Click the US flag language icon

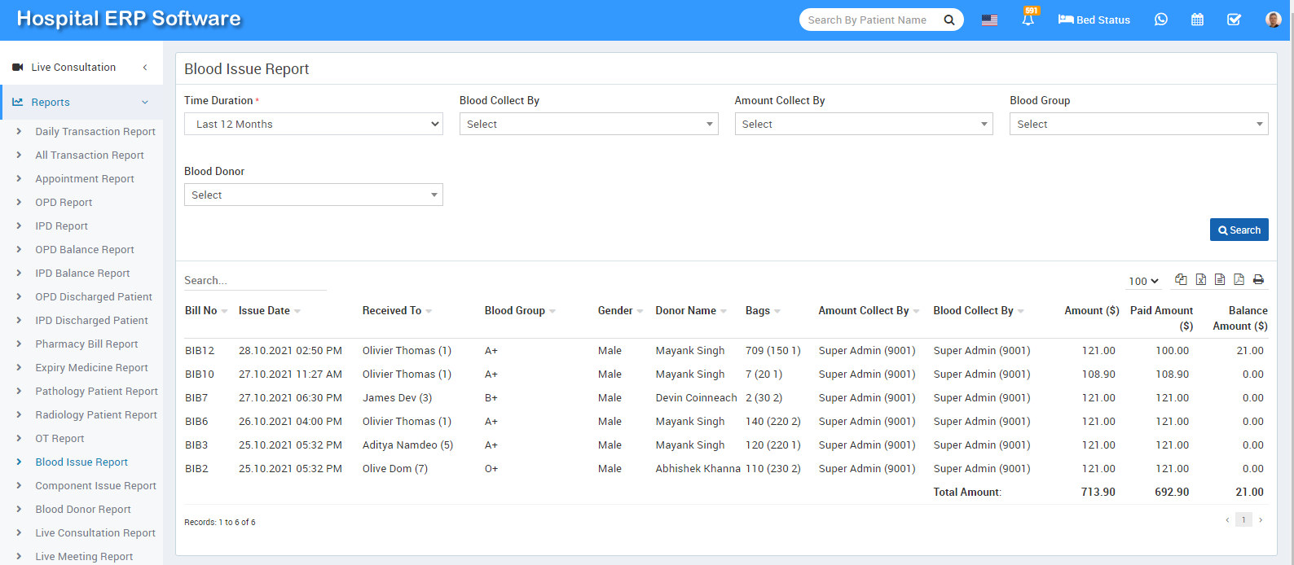pyautogui.click(x=989, y=20)
